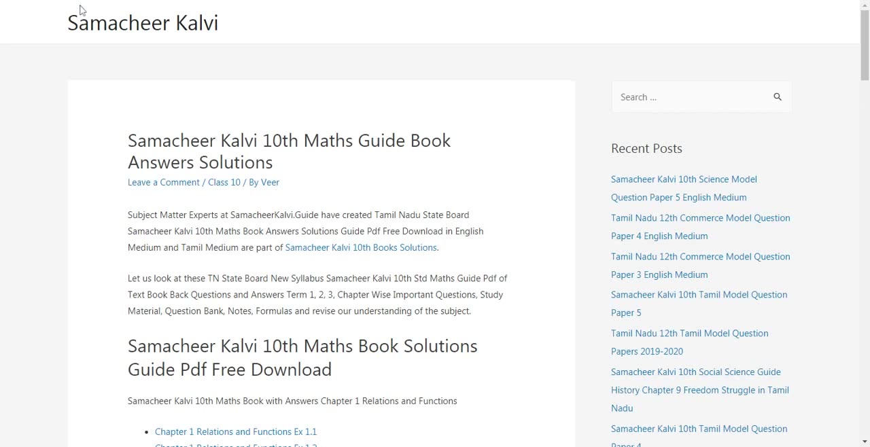
Task: Click the Search input field
Action: tap(690, 97)
